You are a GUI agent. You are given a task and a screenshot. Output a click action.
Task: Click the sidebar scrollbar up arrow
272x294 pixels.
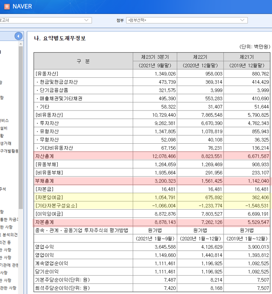20,44
